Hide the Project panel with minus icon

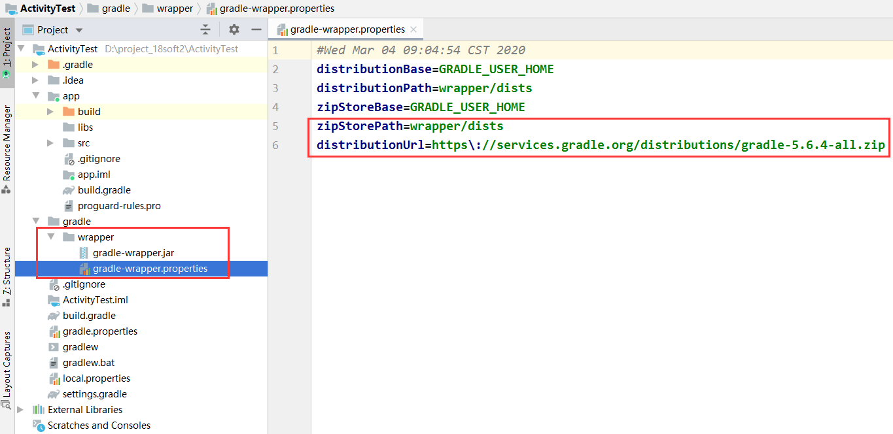(x=256, y=29)
